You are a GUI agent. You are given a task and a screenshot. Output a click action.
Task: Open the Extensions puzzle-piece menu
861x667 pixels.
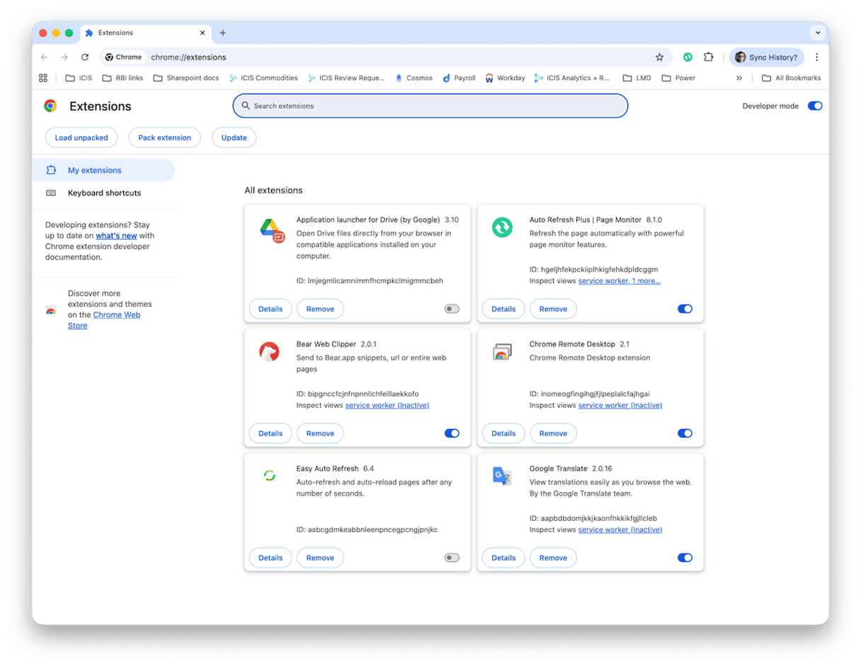point(708,57)
